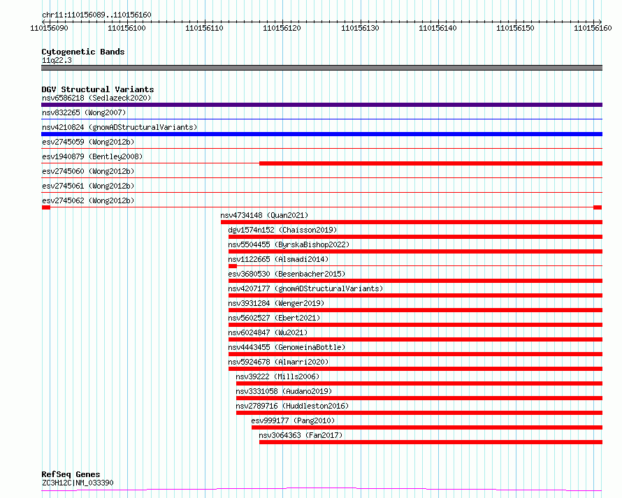
Task: Open variant nsv39222 (Mills2006)
Action: pos(277,376)
